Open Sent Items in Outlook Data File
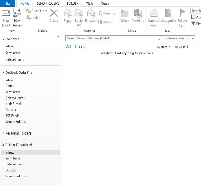201x185 pixels. coord(13,92)
